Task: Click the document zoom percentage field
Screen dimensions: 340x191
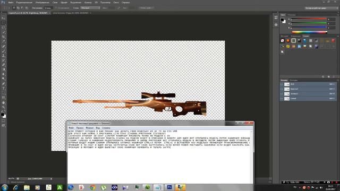Action: (x=11, y=179)
